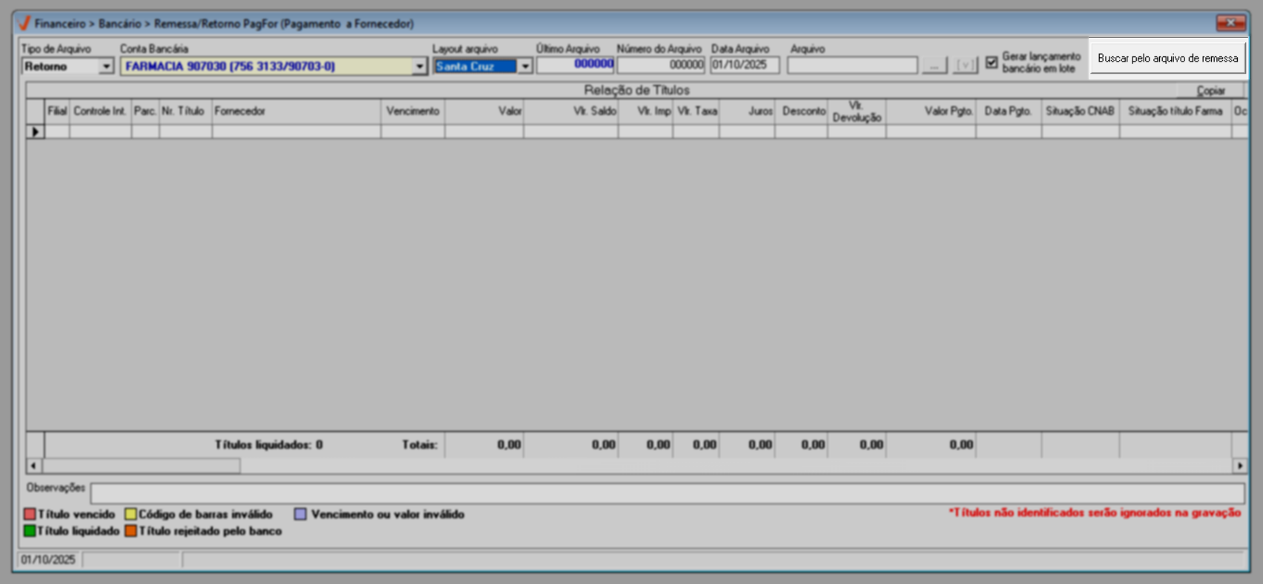Screen dimensions: 1263x584
Task: Open the Layout arquivo dropdown
Action: [x=524, y=66]
